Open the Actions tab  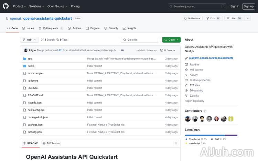(74, 28)
